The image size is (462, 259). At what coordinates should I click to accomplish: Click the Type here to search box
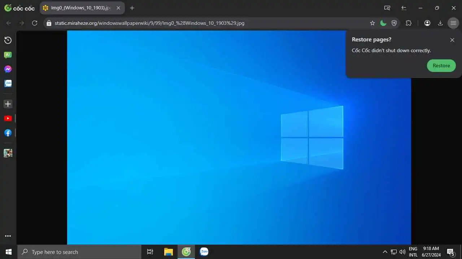coord(79,252)
